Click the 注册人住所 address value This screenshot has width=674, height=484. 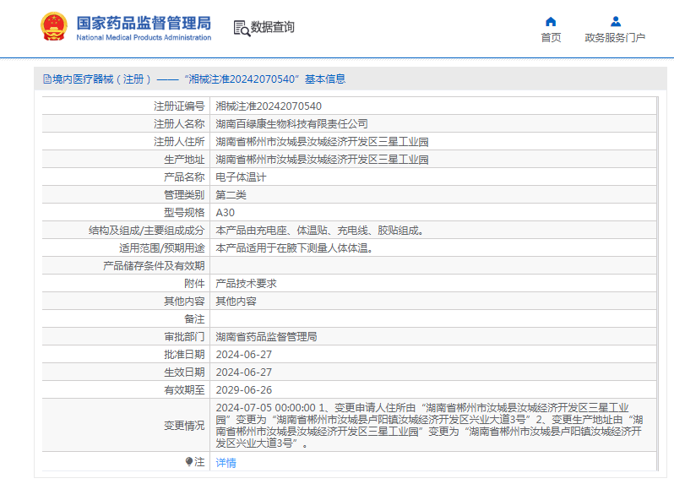[x=322, y=141]
